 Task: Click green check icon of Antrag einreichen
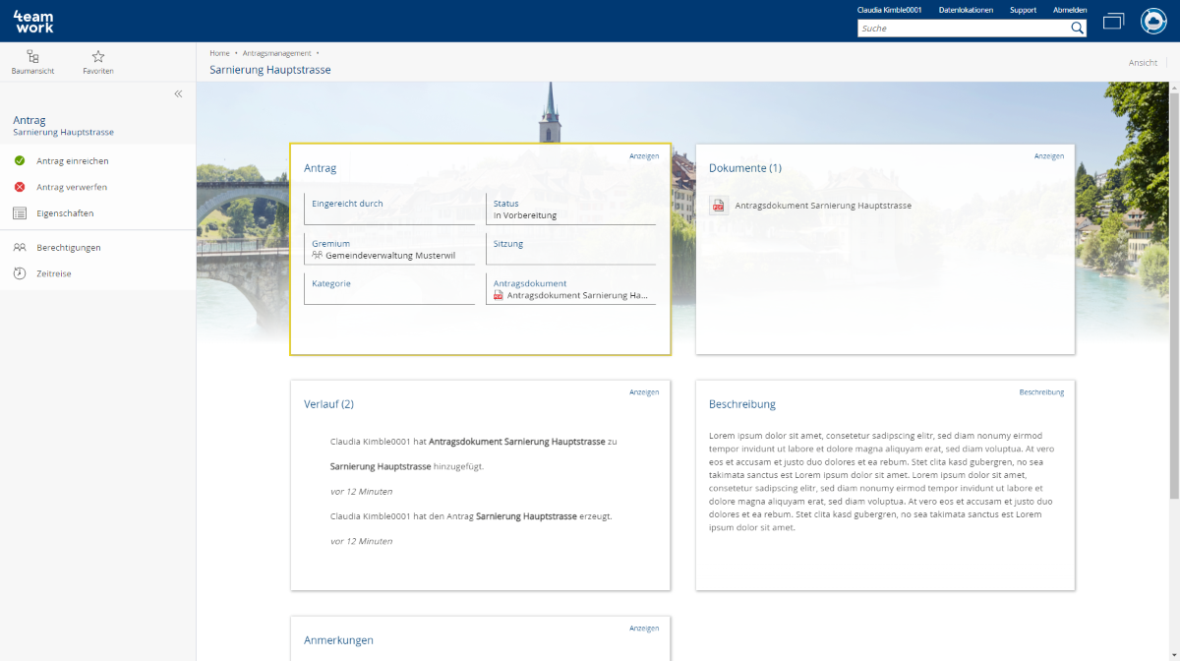click(x=20, y=160)
